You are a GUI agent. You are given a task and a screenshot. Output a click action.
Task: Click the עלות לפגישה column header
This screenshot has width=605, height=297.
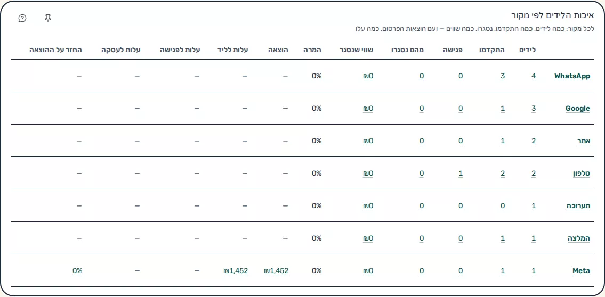(180, 50)
